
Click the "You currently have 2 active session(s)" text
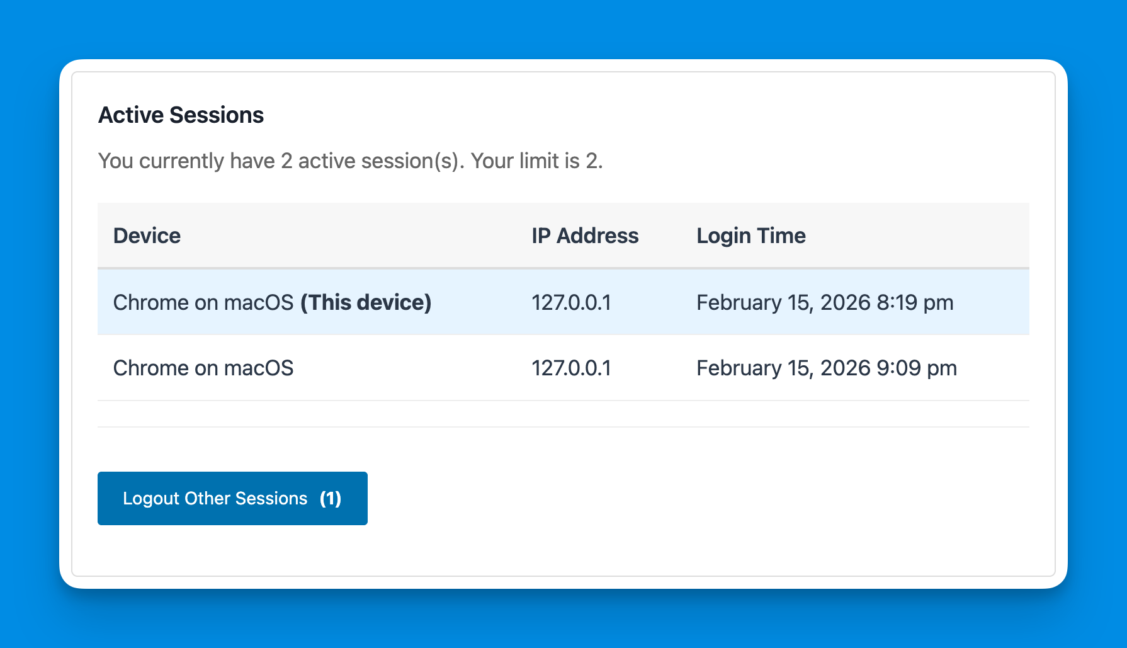click(281, 161)
